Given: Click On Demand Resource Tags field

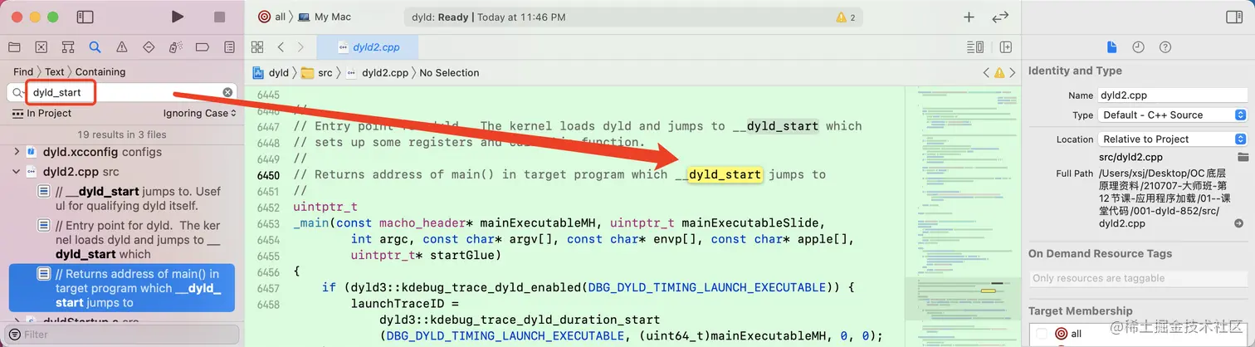Looking at the screenshot, I should pyautogui.click(x=1138, y=278).
